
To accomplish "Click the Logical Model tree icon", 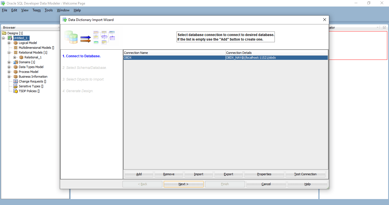I will point(16,43).
